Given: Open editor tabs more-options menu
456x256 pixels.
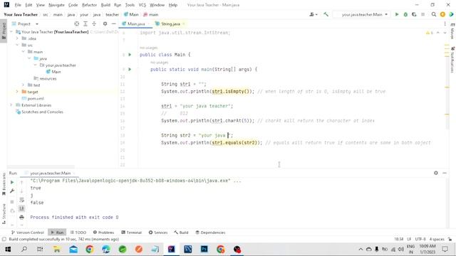Looking at the screenshot, I should pyautogui.click(x=445, y=23).
